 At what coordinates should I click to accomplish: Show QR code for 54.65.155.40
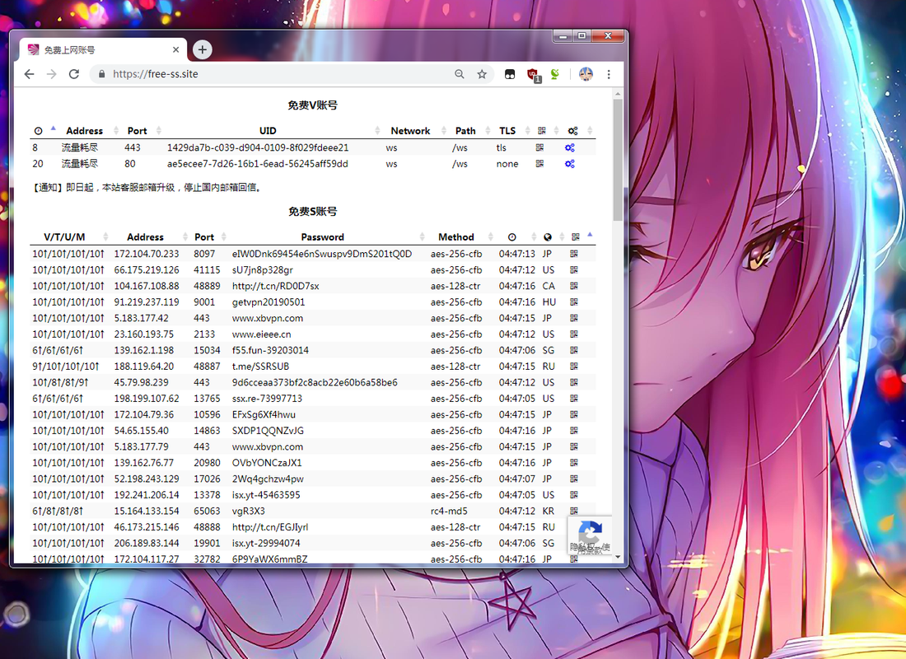574,431
